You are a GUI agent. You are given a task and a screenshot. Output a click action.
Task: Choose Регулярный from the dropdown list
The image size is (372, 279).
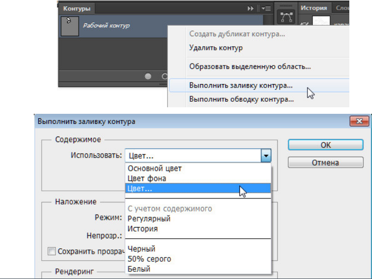tap(149, 219)
